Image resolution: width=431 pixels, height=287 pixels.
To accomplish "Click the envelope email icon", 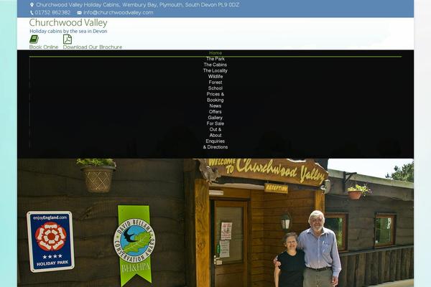I will [x=79, y=13].
